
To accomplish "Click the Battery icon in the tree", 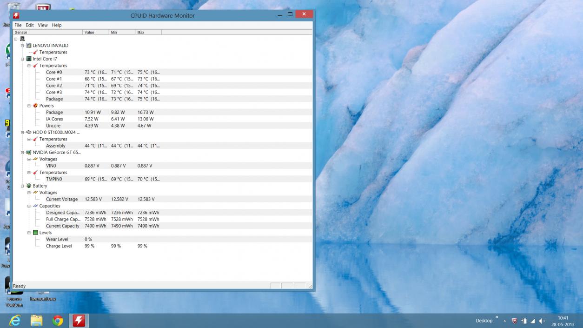I will point(29,186).
